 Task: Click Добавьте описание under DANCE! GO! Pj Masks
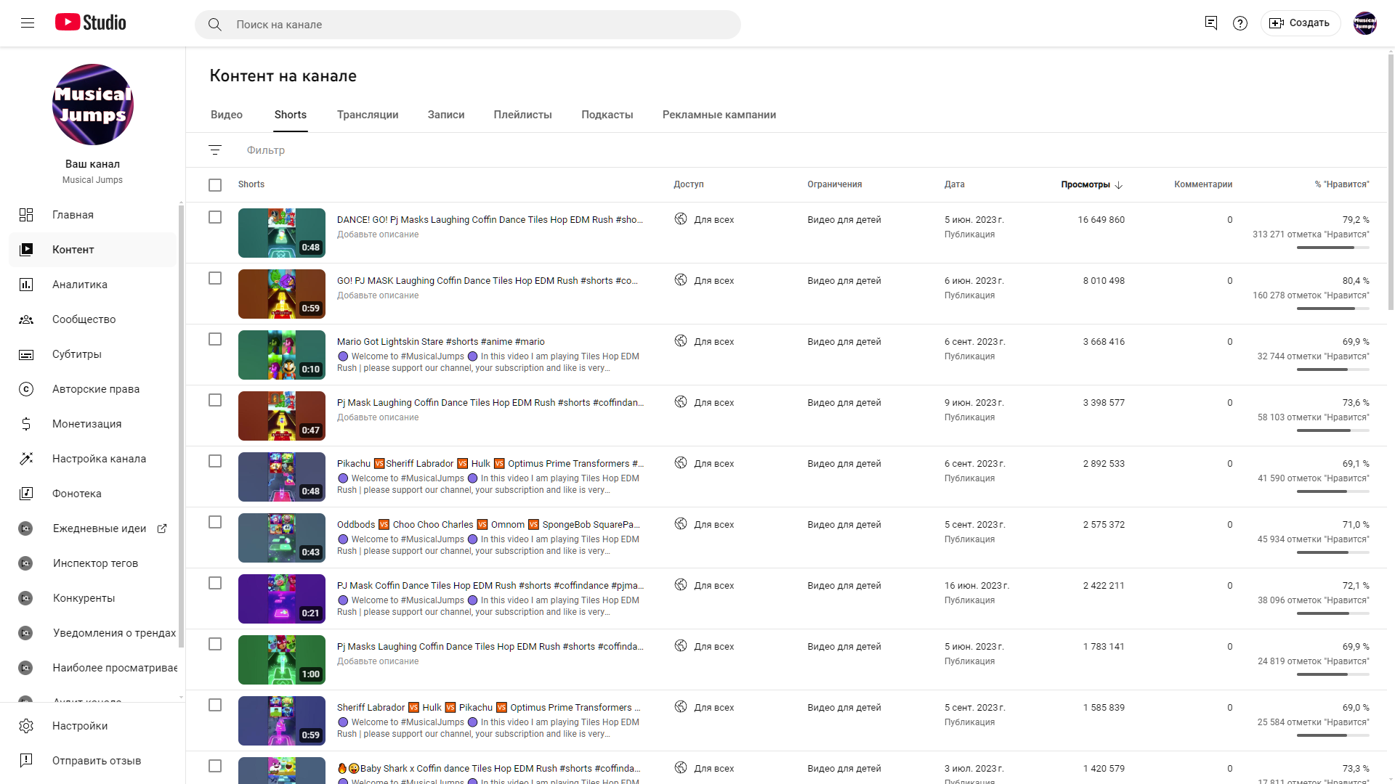[x=378, y=234]
